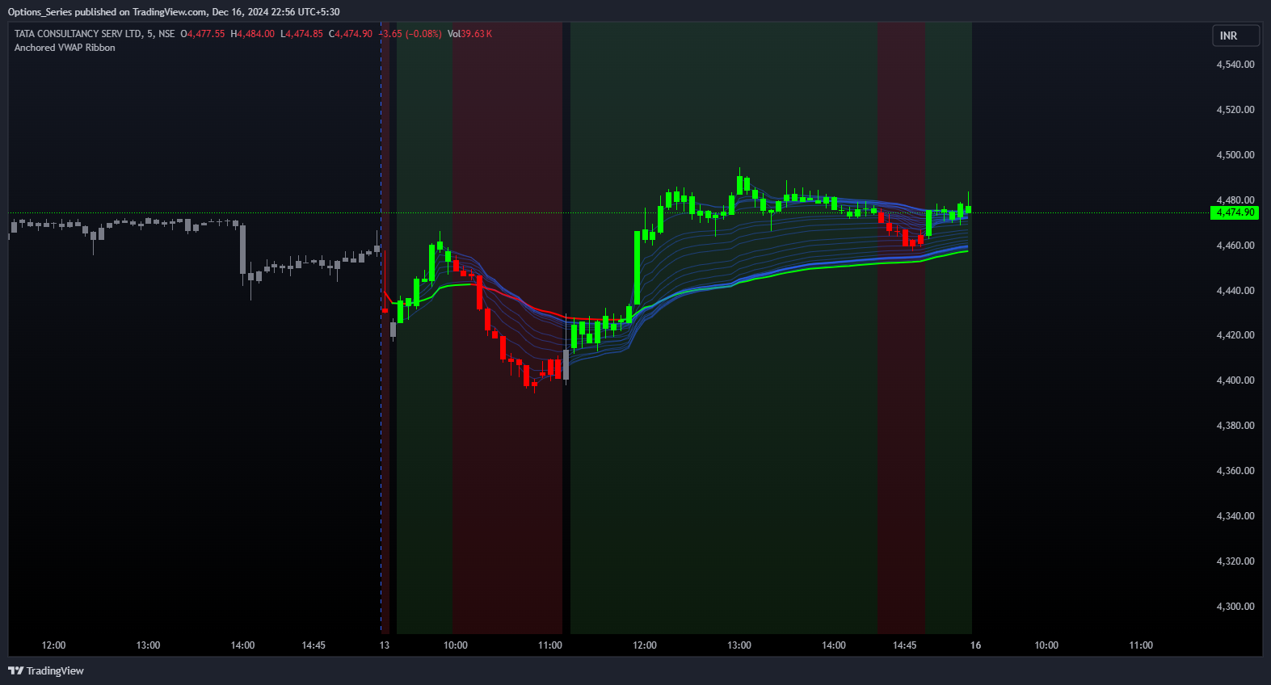1271x685 pixels.
Task: Click the close value C4,474.90 in header
Action: pos(351,34)
